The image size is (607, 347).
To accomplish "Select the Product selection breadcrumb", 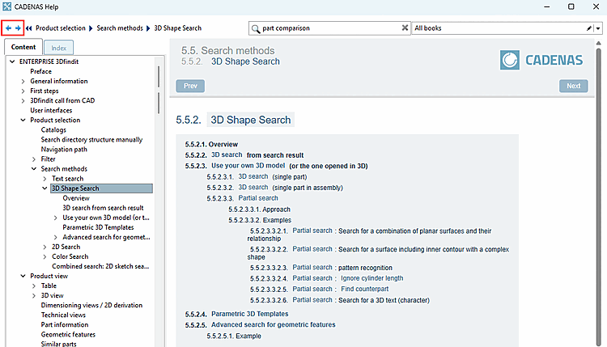I will pyautogui.click(x=61, y=28).
